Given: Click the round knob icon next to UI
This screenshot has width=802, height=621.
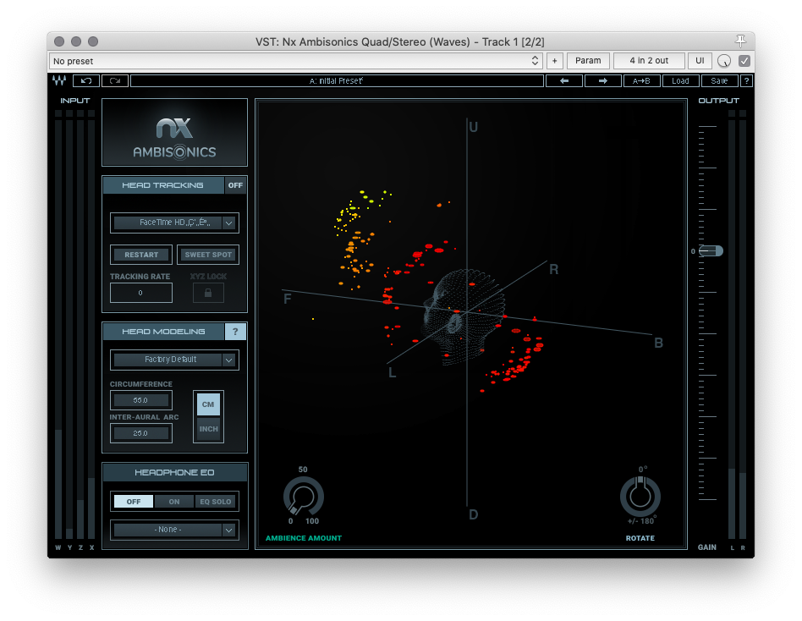Looking at the screenshot, I should click(x=723, y=60).
